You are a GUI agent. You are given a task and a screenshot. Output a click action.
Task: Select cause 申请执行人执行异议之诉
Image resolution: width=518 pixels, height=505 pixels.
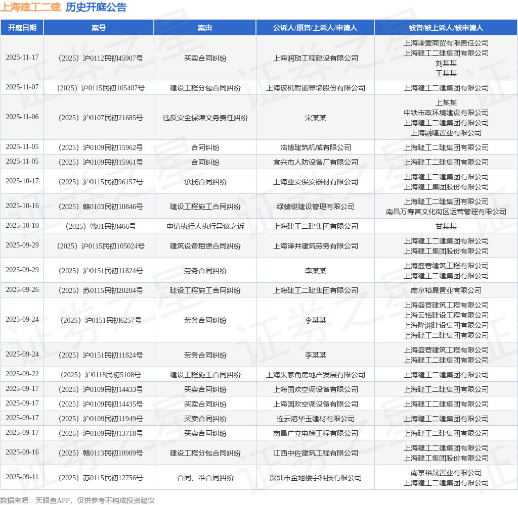pos(205,226)
